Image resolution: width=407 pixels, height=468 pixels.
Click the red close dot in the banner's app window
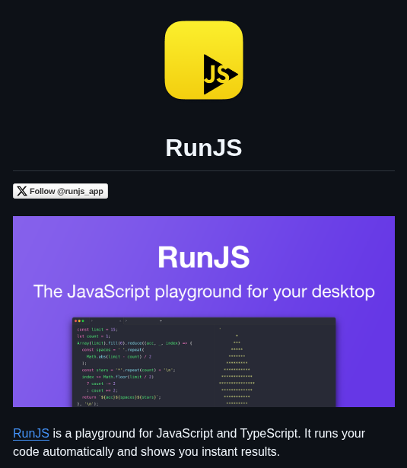(76, 321)
